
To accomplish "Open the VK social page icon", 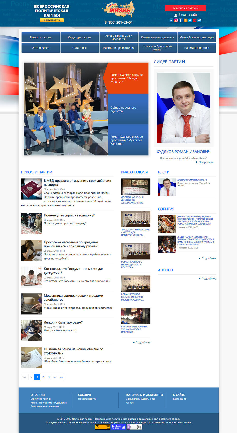I will point(171,20).
